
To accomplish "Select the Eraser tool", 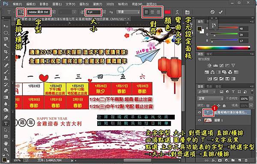I will click(x=6, y=91).
